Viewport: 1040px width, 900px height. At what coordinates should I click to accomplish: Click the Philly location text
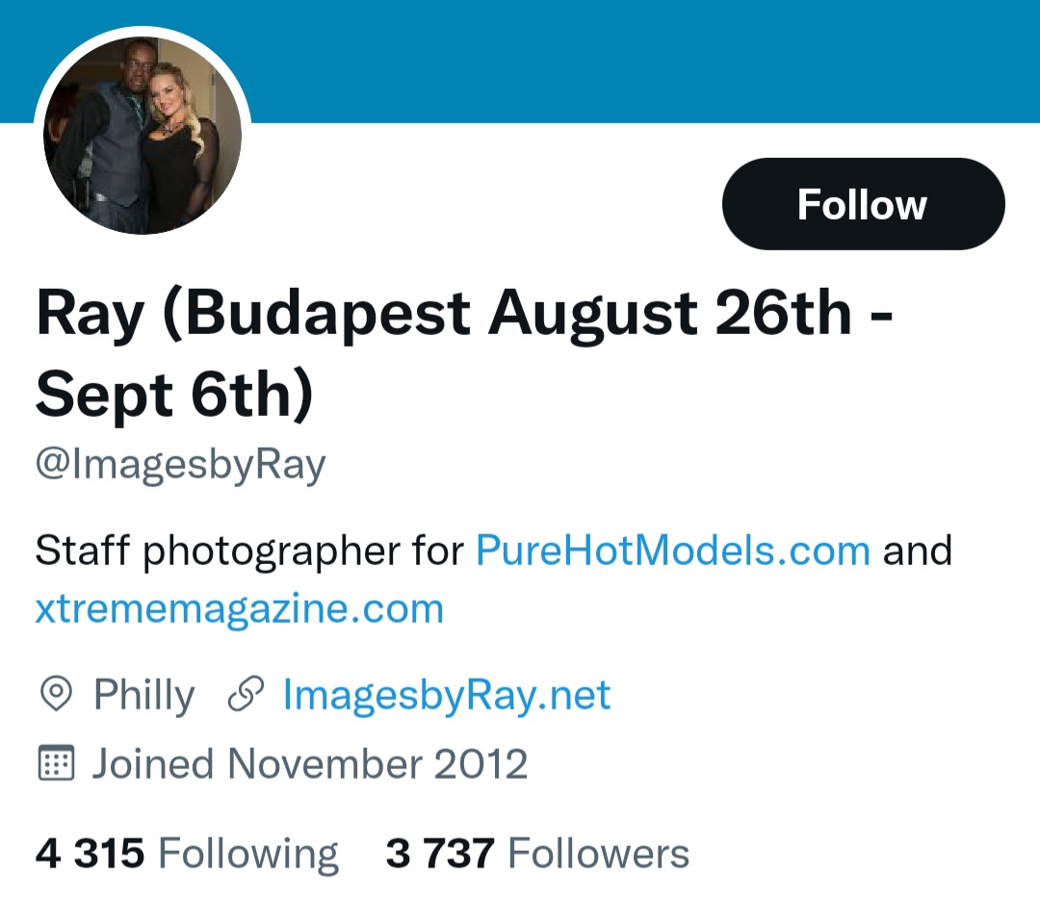144,694
